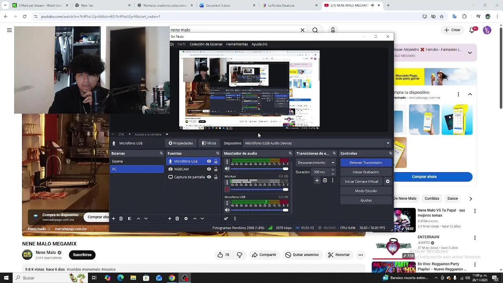The image size is (503, 283).
Task: Toggle visibility eye of Captura de pantalla
Action: pos(209,177)
